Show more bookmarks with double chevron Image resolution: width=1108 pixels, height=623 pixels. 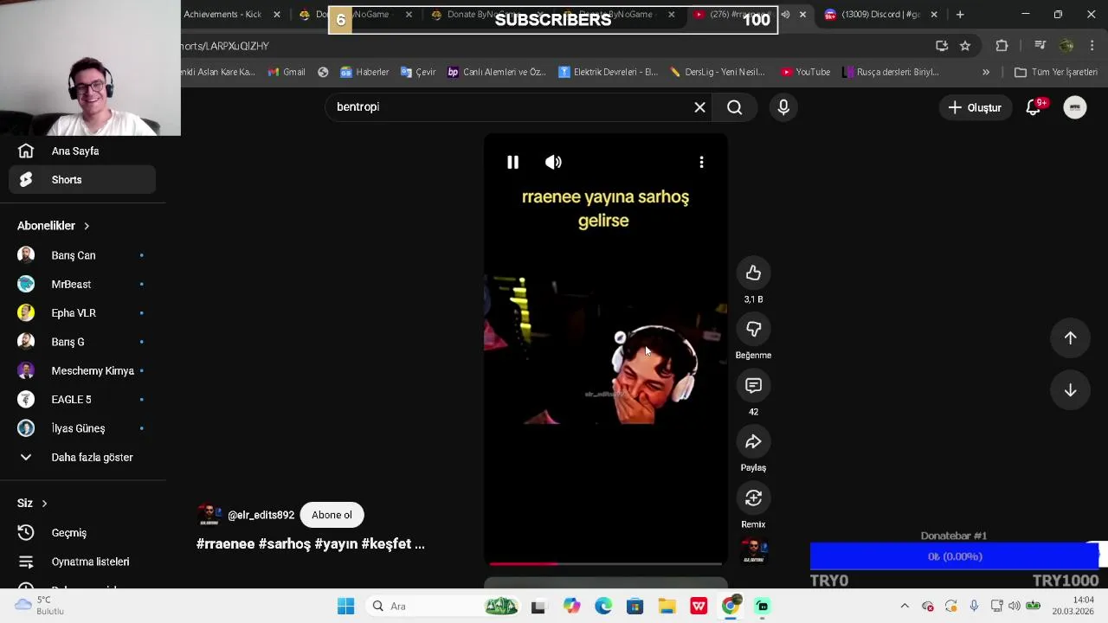[985, 72]
